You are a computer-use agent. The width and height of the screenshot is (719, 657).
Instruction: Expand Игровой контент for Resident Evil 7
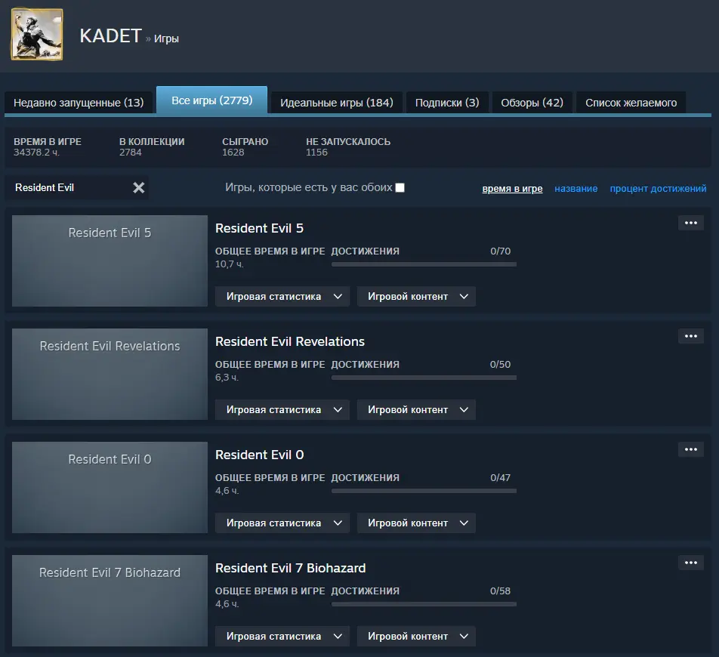point(416,636)
